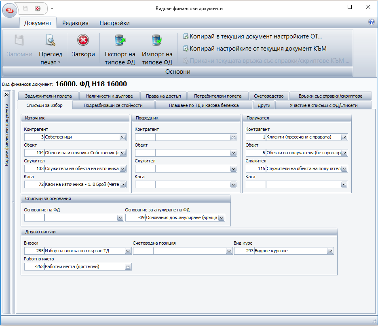Open Участие в списъци с ФД/Етикети tab
This screenshot has width=378, height=326.
coord(323,105)
